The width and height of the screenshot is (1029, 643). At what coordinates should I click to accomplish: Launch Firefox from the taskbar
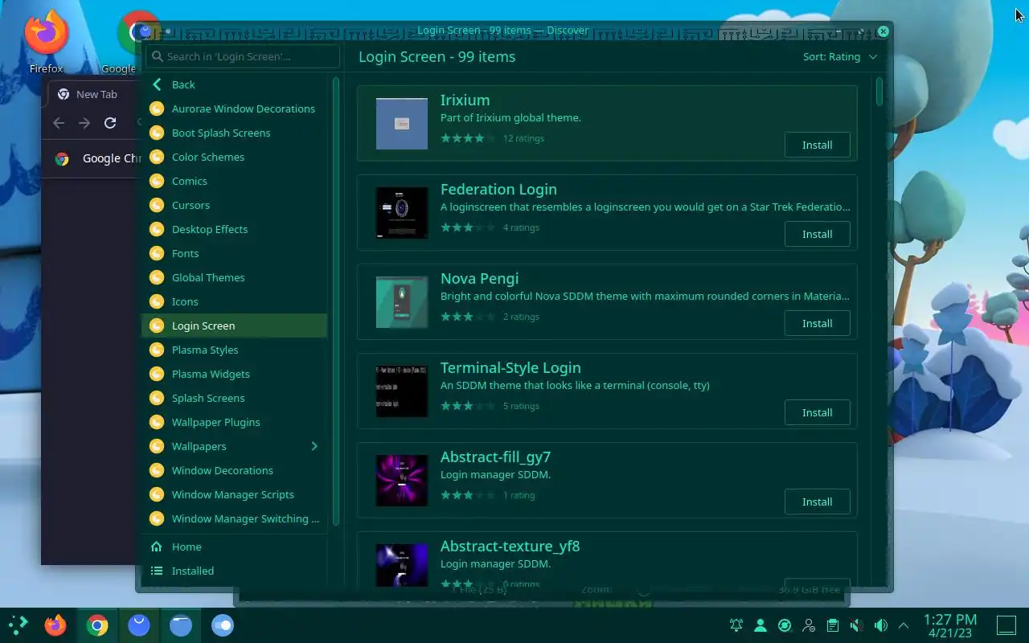click(55, 625)
